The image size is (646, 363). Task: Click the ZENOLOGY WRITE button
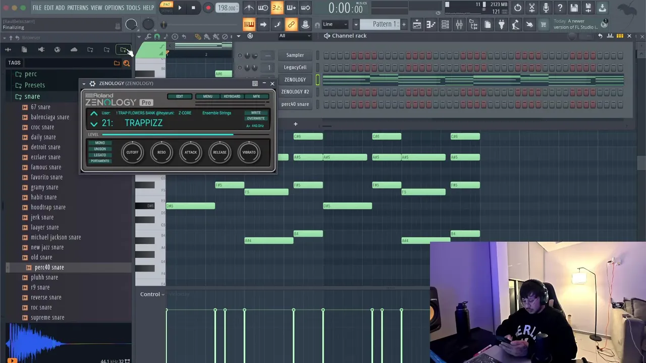click(256, 113)
